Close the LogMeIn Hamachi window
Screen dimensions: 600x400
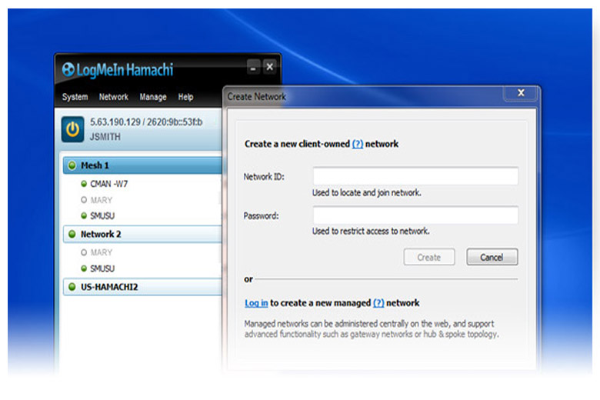(x=270, y=67)
